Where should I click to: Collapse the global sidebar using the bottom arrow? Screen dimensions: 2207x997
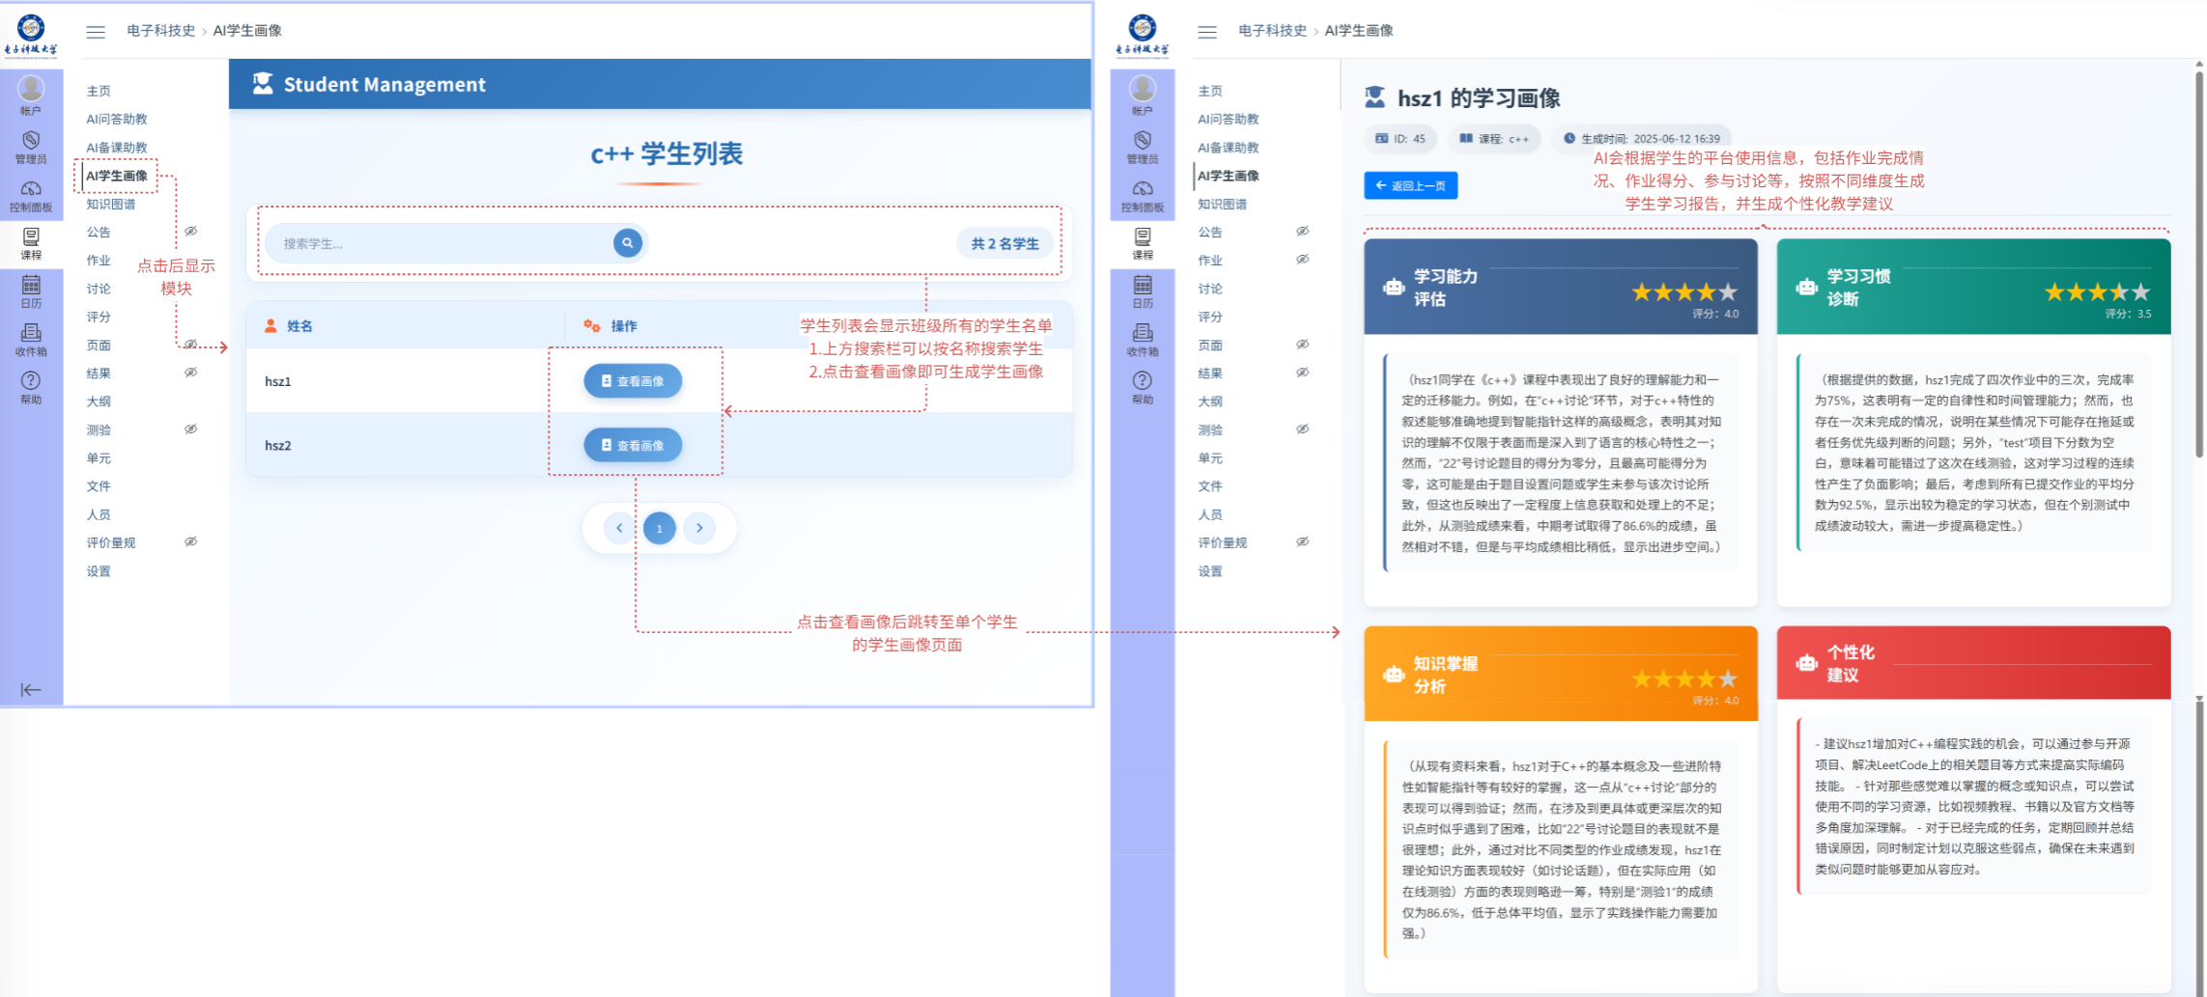click(31, 689)
